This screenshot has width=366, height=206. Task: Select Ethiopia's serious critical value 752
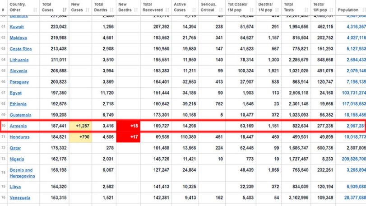coord(219,104)
